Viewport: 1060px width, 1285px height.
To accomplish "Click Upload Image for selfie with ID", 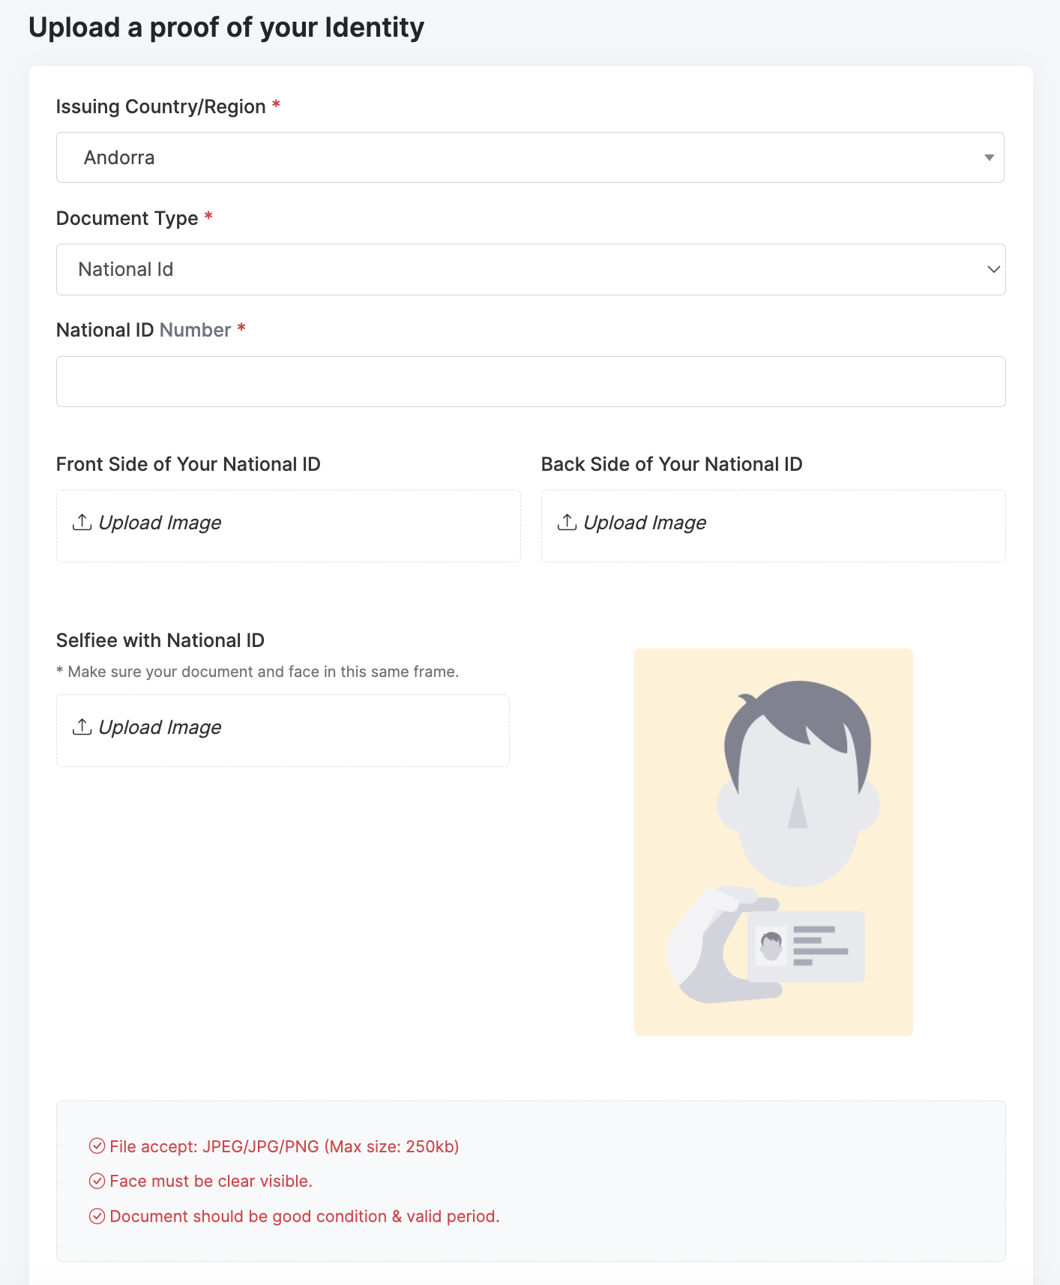I will tap(160, 728).
